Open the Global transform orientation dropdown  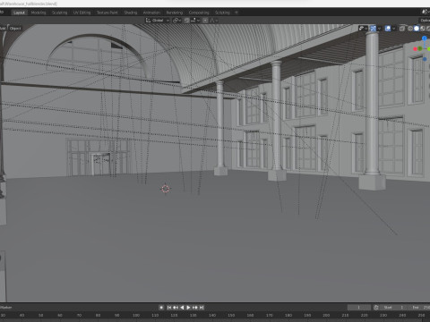(x=158, y=21)
